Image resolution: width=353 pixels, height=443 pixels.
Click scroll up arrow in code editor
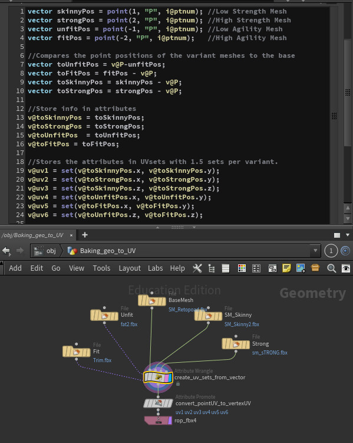point(348,208)
